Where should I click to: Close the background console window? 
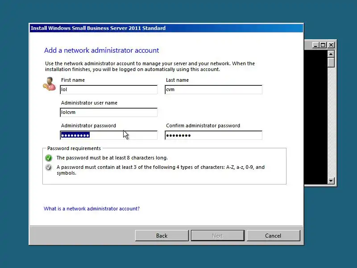coord(331,45)
